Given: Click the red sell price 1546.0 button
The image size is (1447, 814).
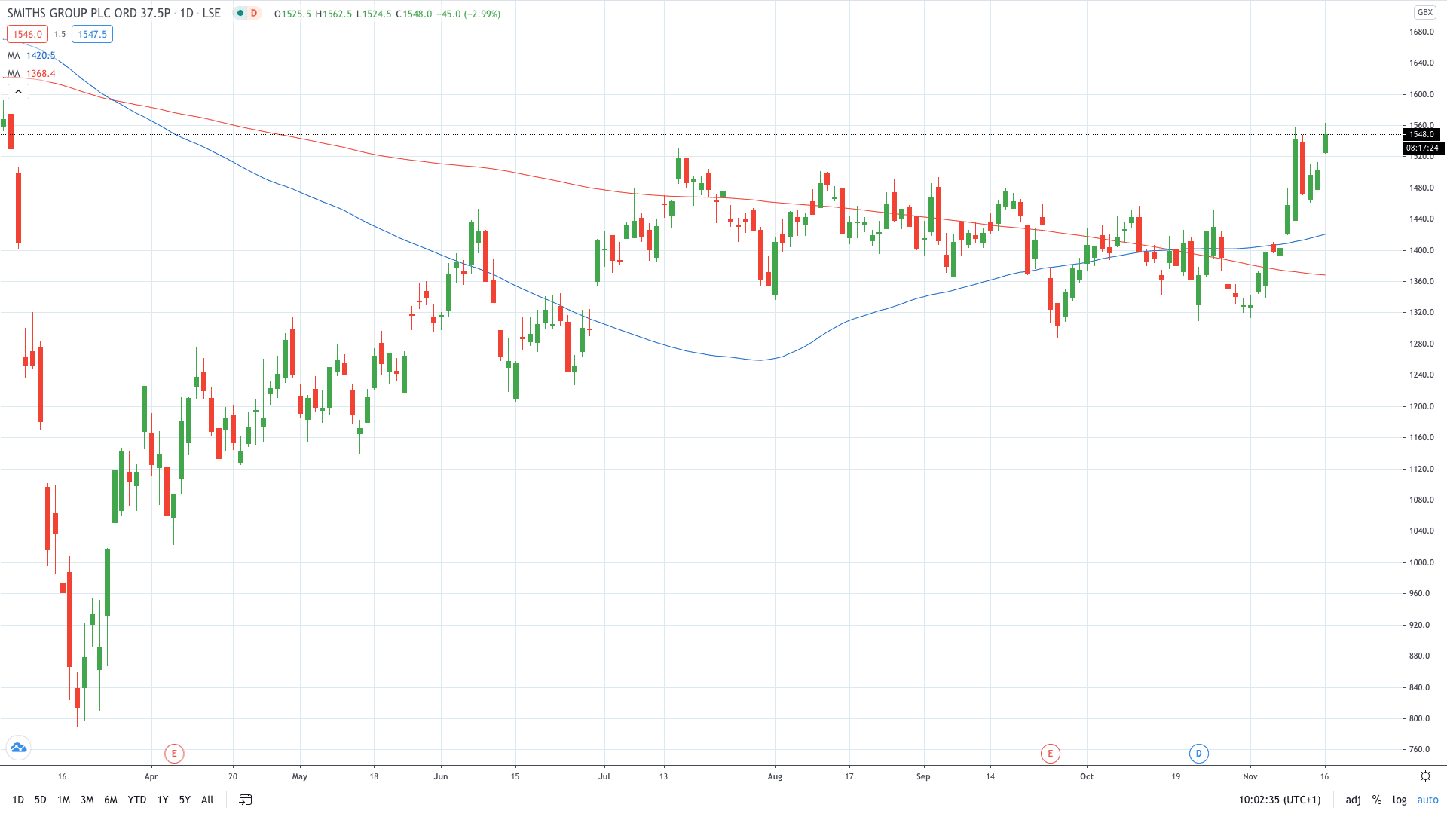Looking at the screenshot, I should point(27,34).
